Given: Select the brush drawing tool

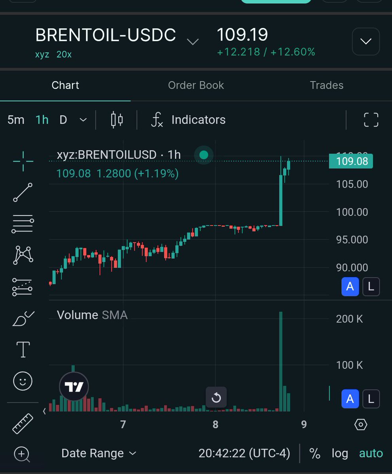Looking at the screenshot, I should tap(23, 318).
